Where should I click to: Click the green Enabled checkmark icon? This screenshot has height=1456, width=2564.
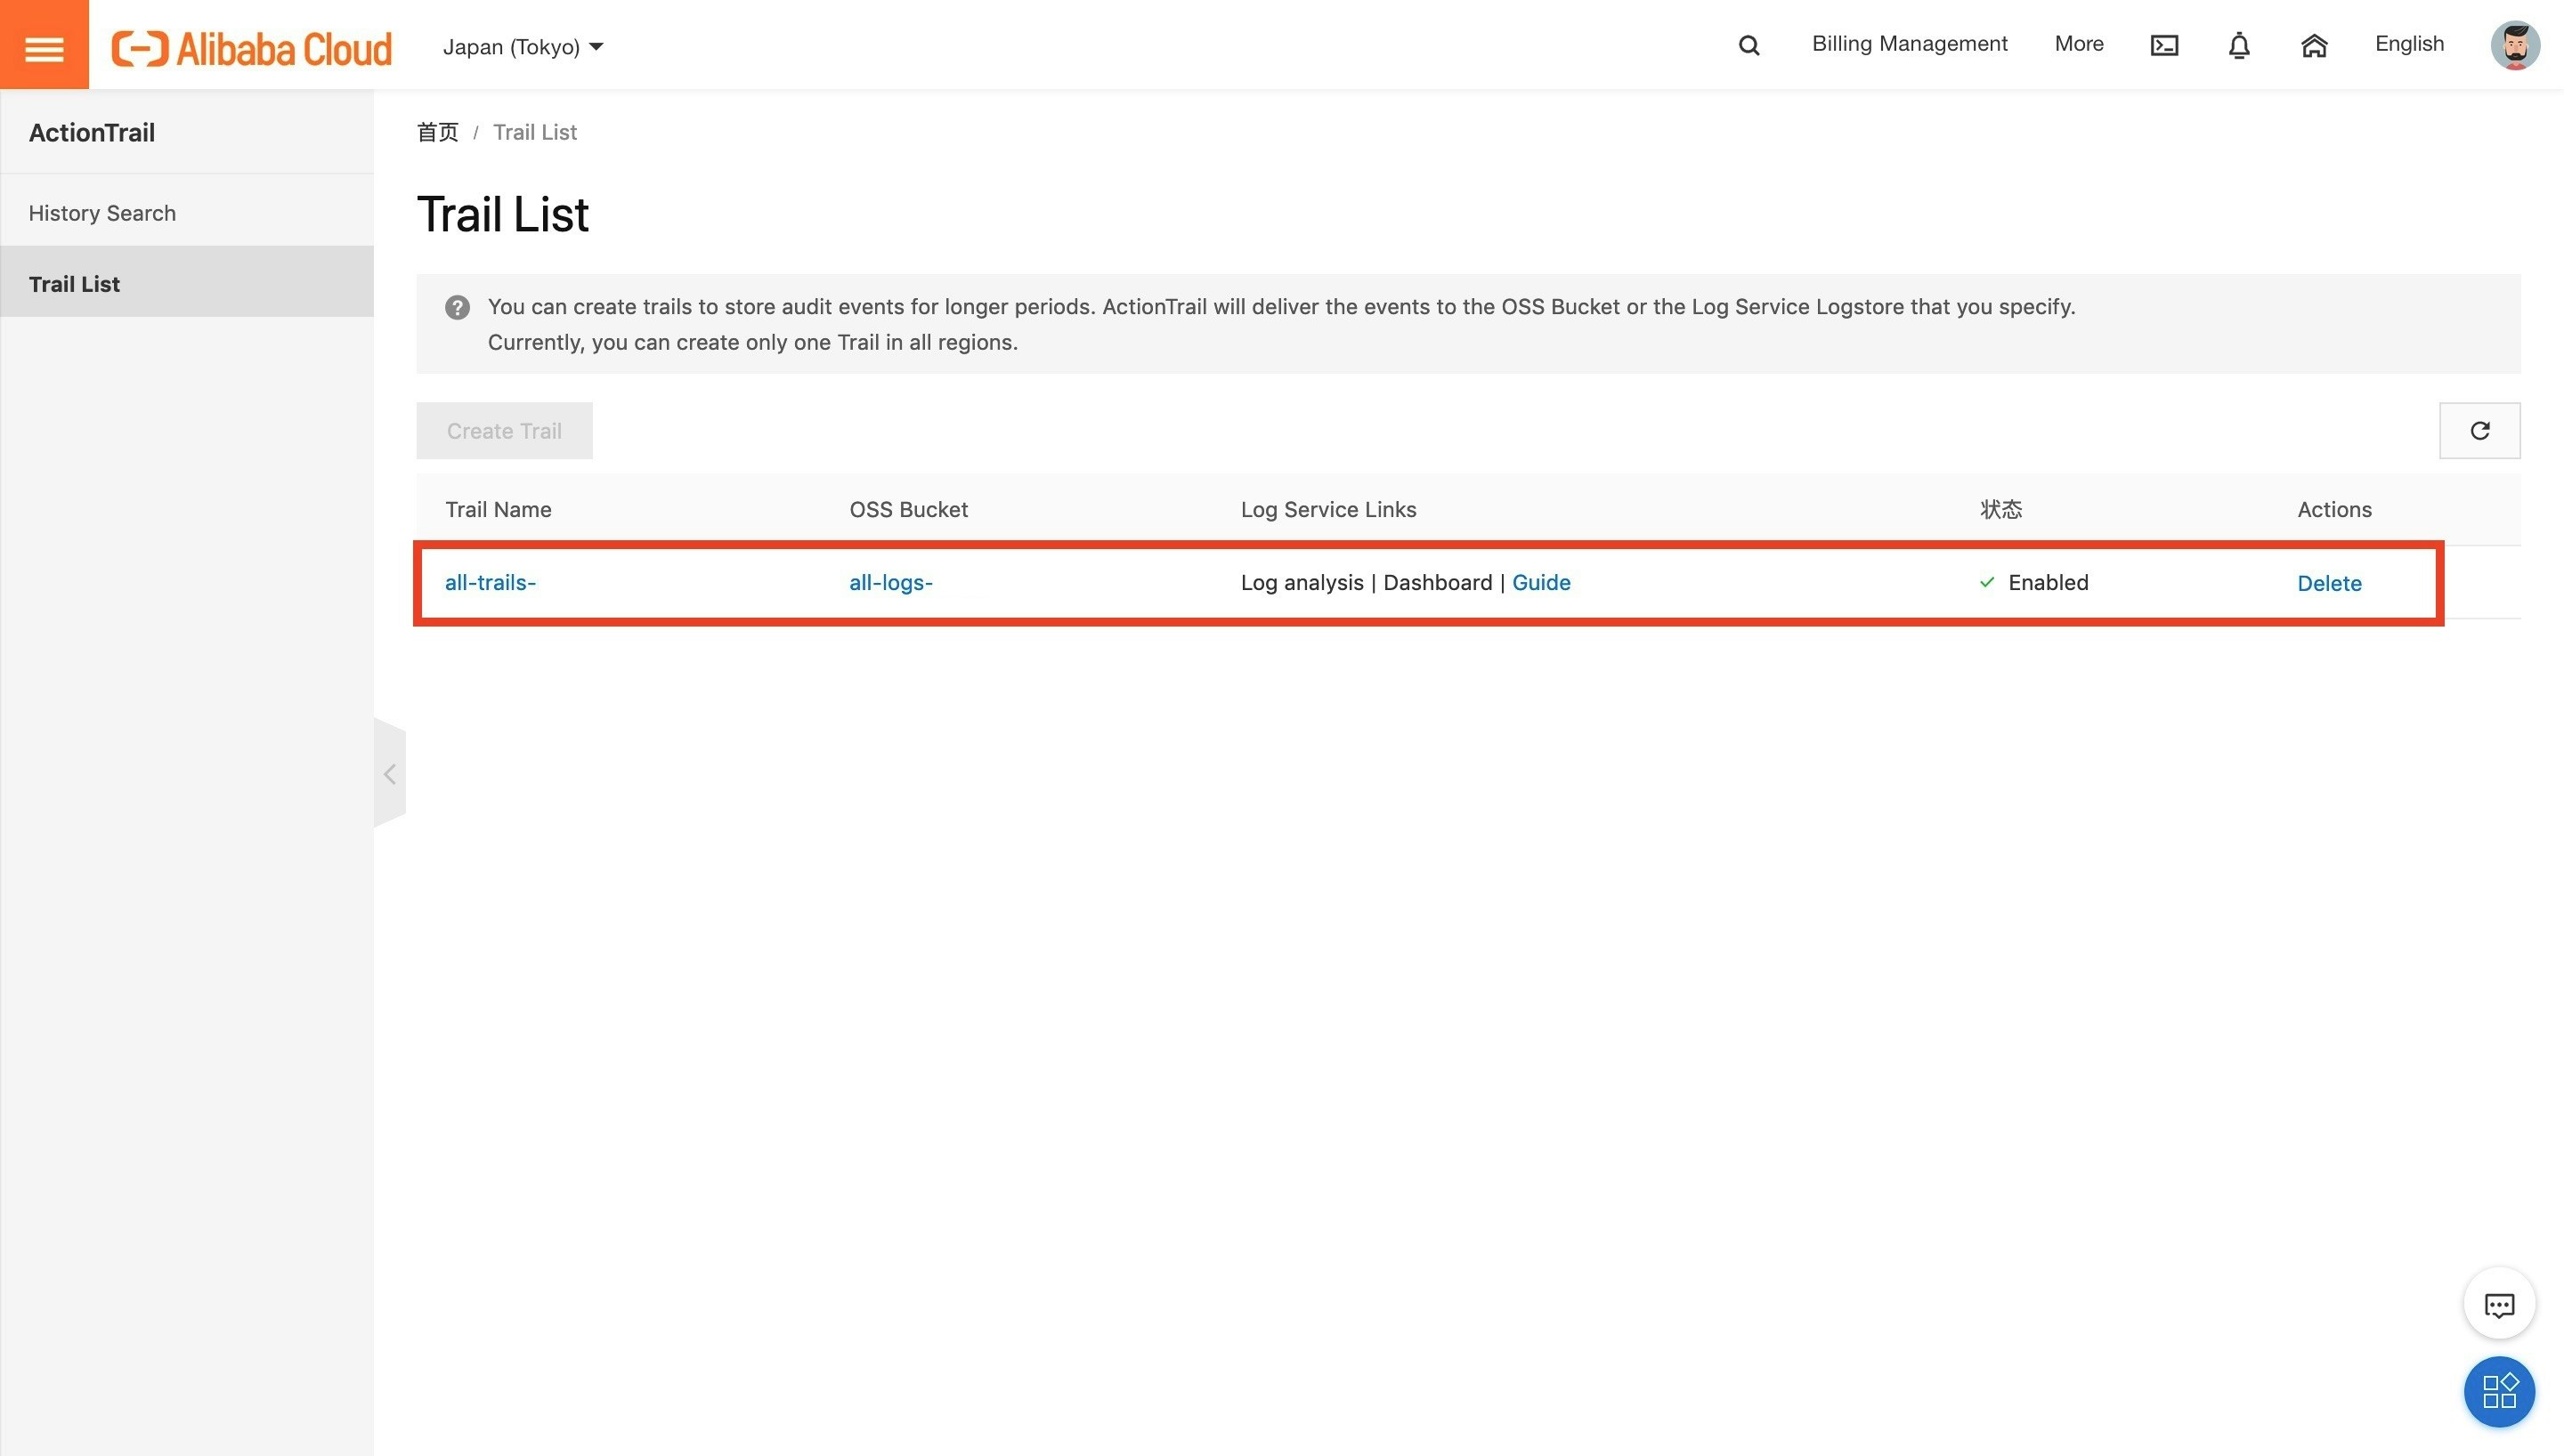(x=1986, y=582)
